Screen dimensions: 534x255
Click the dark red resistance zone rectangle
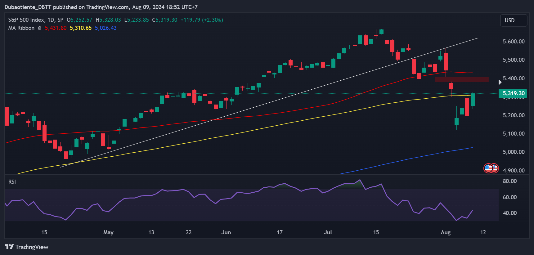click(x=462, y=80)
